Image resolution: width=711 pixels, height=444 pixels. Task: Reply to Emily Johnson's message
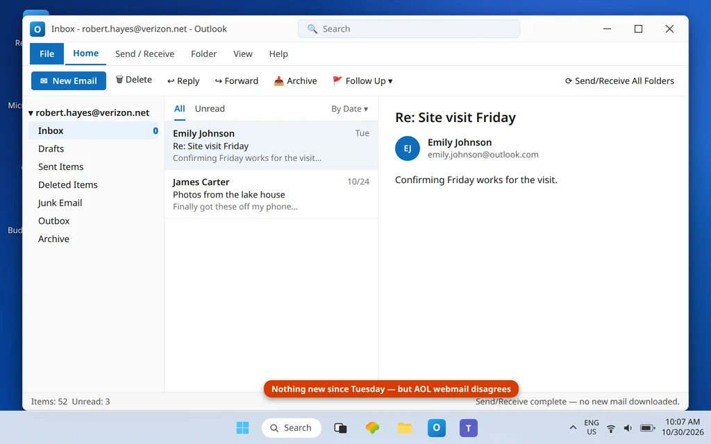click(183, 80)
